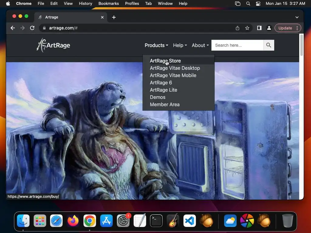Go back with the browser back arrow
Screen dimensions: 311x233
[x=13, y=28]
